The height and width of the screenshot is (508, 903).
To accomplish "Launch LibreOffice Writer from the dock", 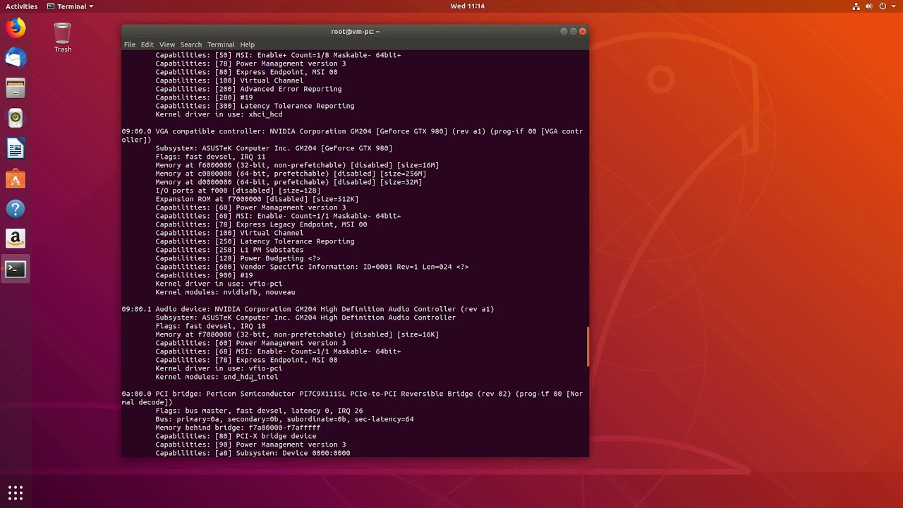I will [16, 149].
